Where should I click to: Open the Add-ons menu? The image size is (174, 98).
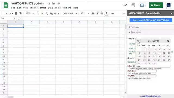[67, 8]
